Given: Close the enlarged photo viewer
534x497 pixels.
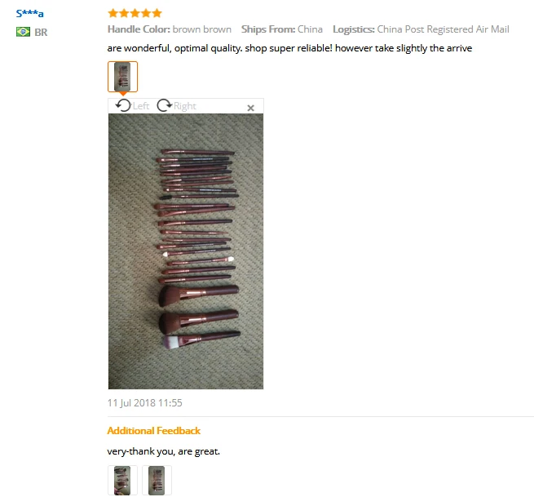Looking at the screenshot, I should tap(250, 108).
